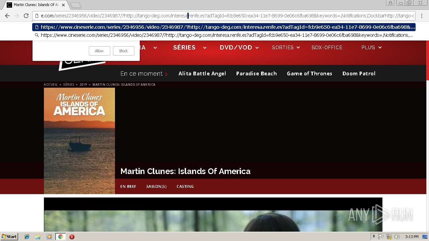Close the Martin Clunes tab
The height and width of the screenshot is (241, 429).
[x=63, y=5]
